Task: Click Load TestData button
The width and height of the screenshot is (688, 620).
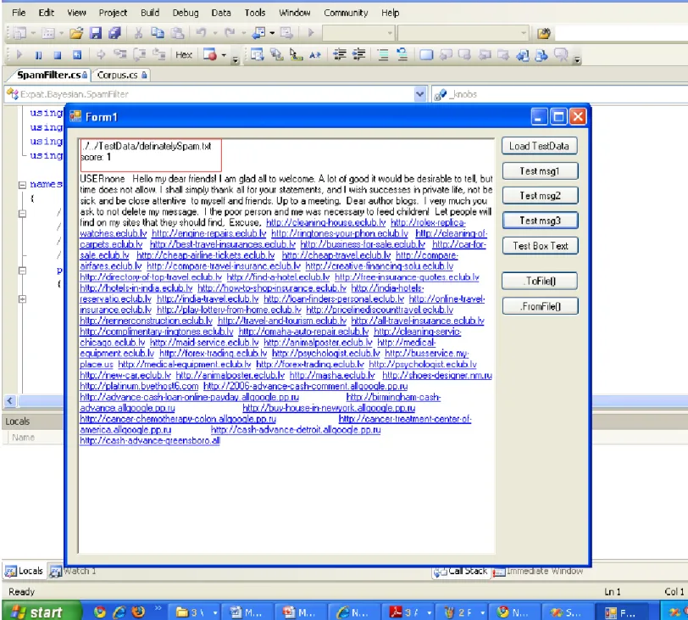Action: 539,146
